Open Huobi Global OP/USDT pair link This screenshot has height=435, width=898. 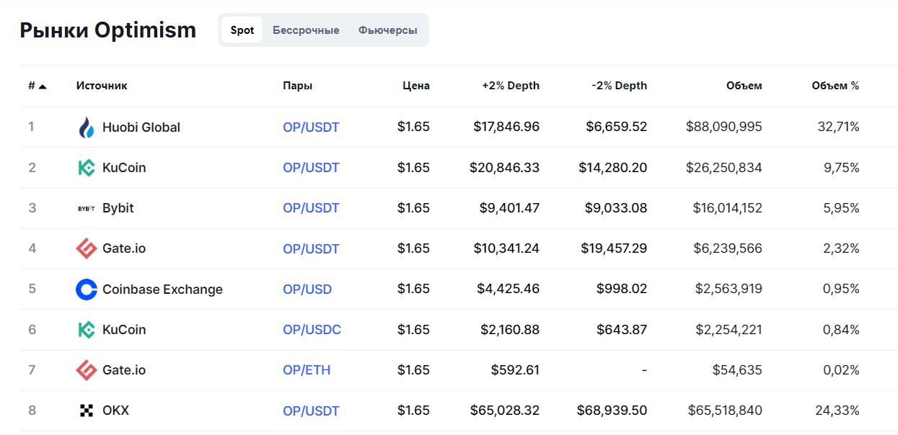[x=311, y=127]
